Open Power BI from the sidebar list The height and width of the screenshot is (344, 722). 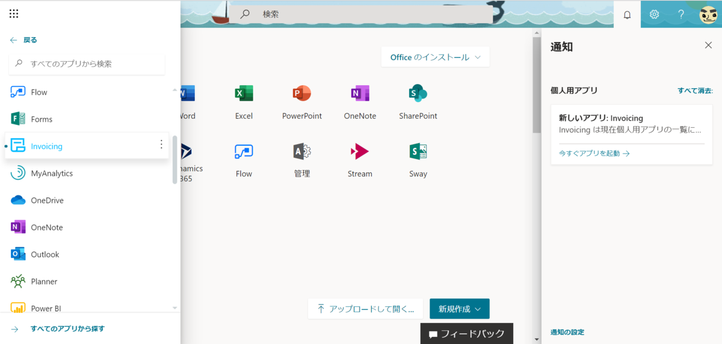87,305
